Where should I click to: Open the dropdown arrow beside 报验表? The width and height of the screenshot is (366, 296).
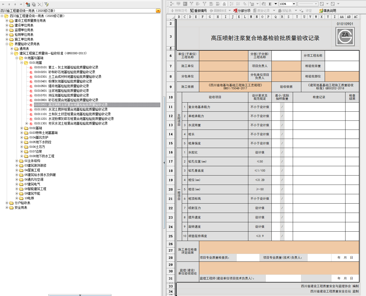point(295,11)
